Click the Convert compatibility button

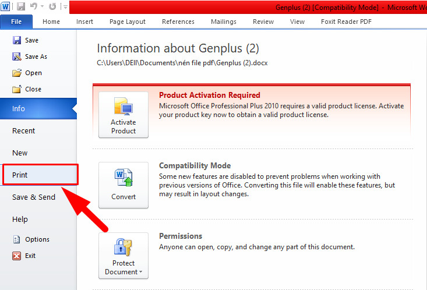[123, 185]
